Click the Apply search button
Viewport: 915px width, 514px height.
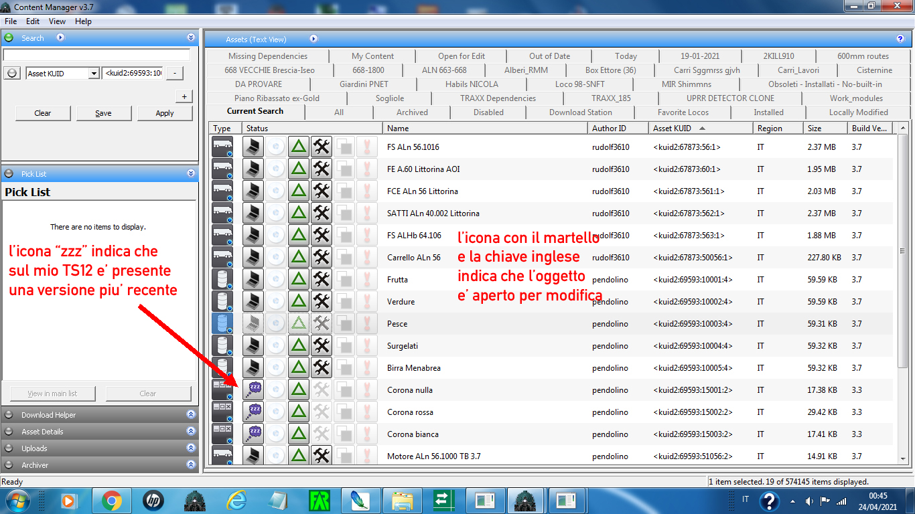point(165,113)
